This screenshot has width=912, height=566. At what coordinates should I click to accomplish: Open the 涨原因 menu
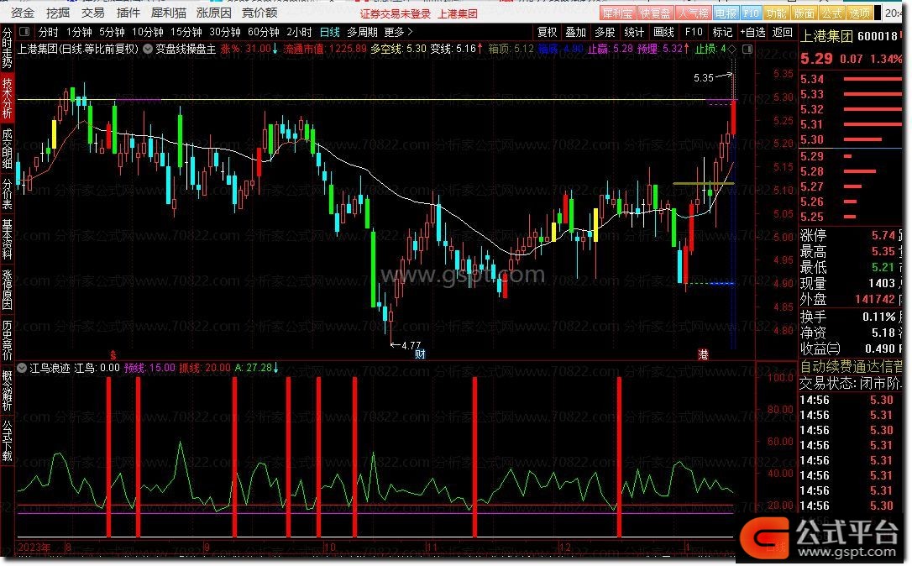214,13
